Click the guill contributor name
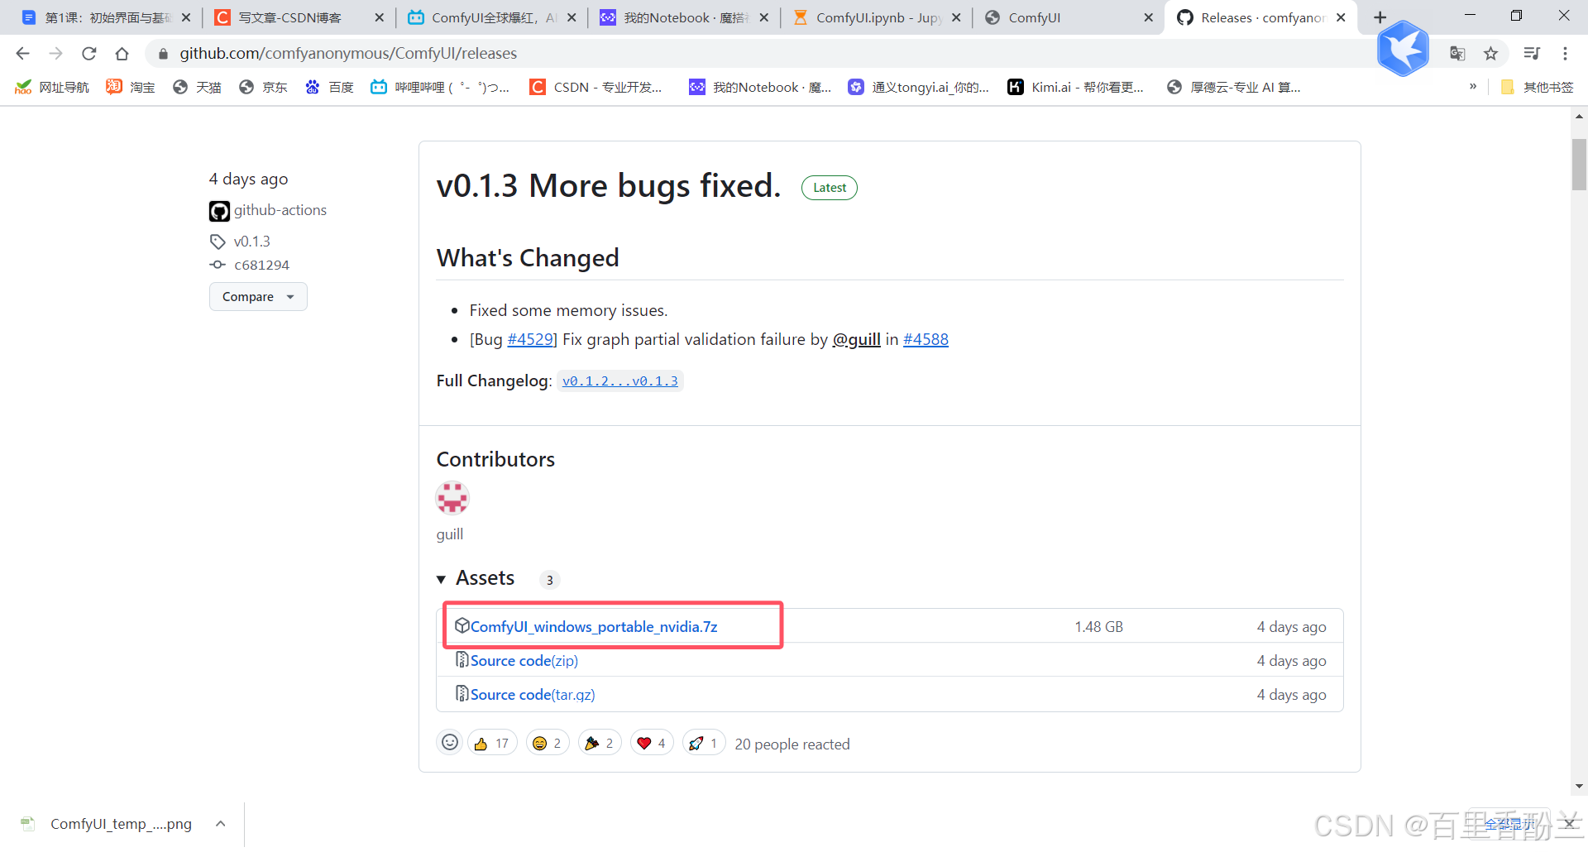Viewport: 1588px width, 852px height. click(450, 534)
